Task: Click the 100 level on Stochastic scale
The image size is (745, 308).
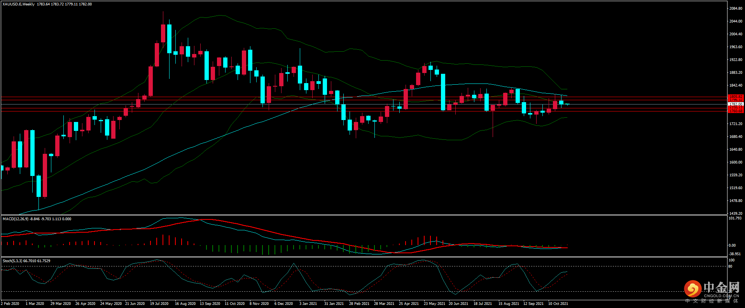Action: tap(731, 260)
